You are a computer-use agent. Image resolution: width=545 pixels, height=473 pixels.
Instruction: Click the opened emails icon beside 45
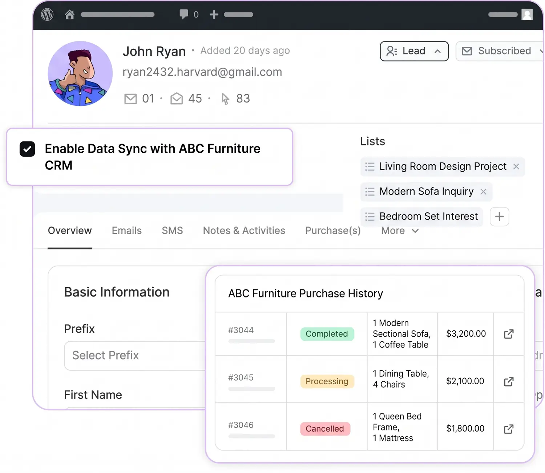click(177, 99)
